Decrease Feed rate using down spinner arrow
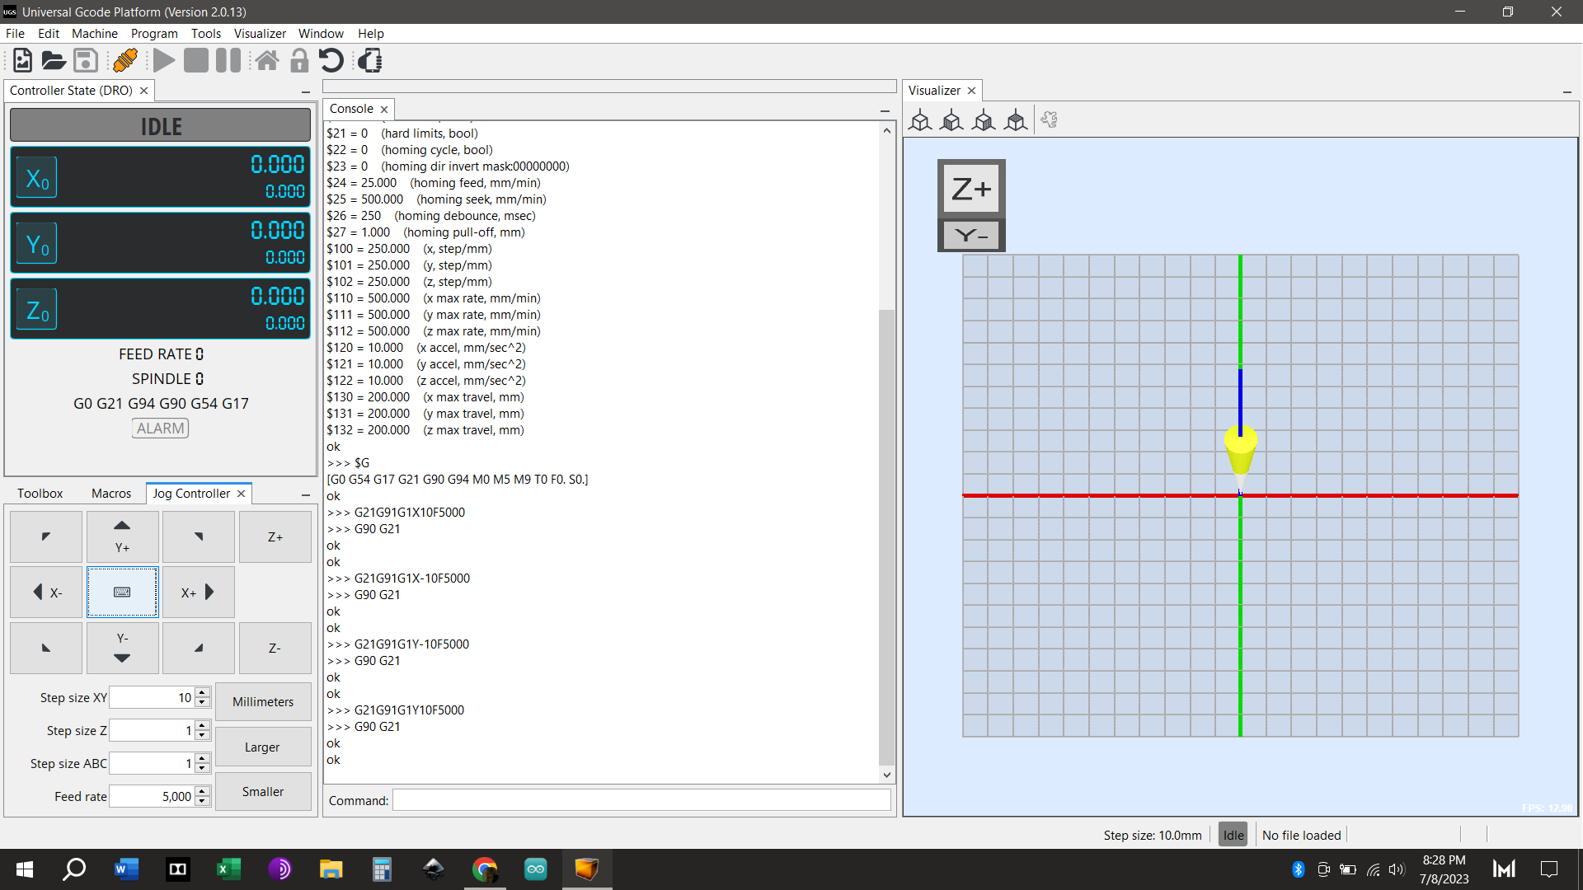 [x=203, y=802]
